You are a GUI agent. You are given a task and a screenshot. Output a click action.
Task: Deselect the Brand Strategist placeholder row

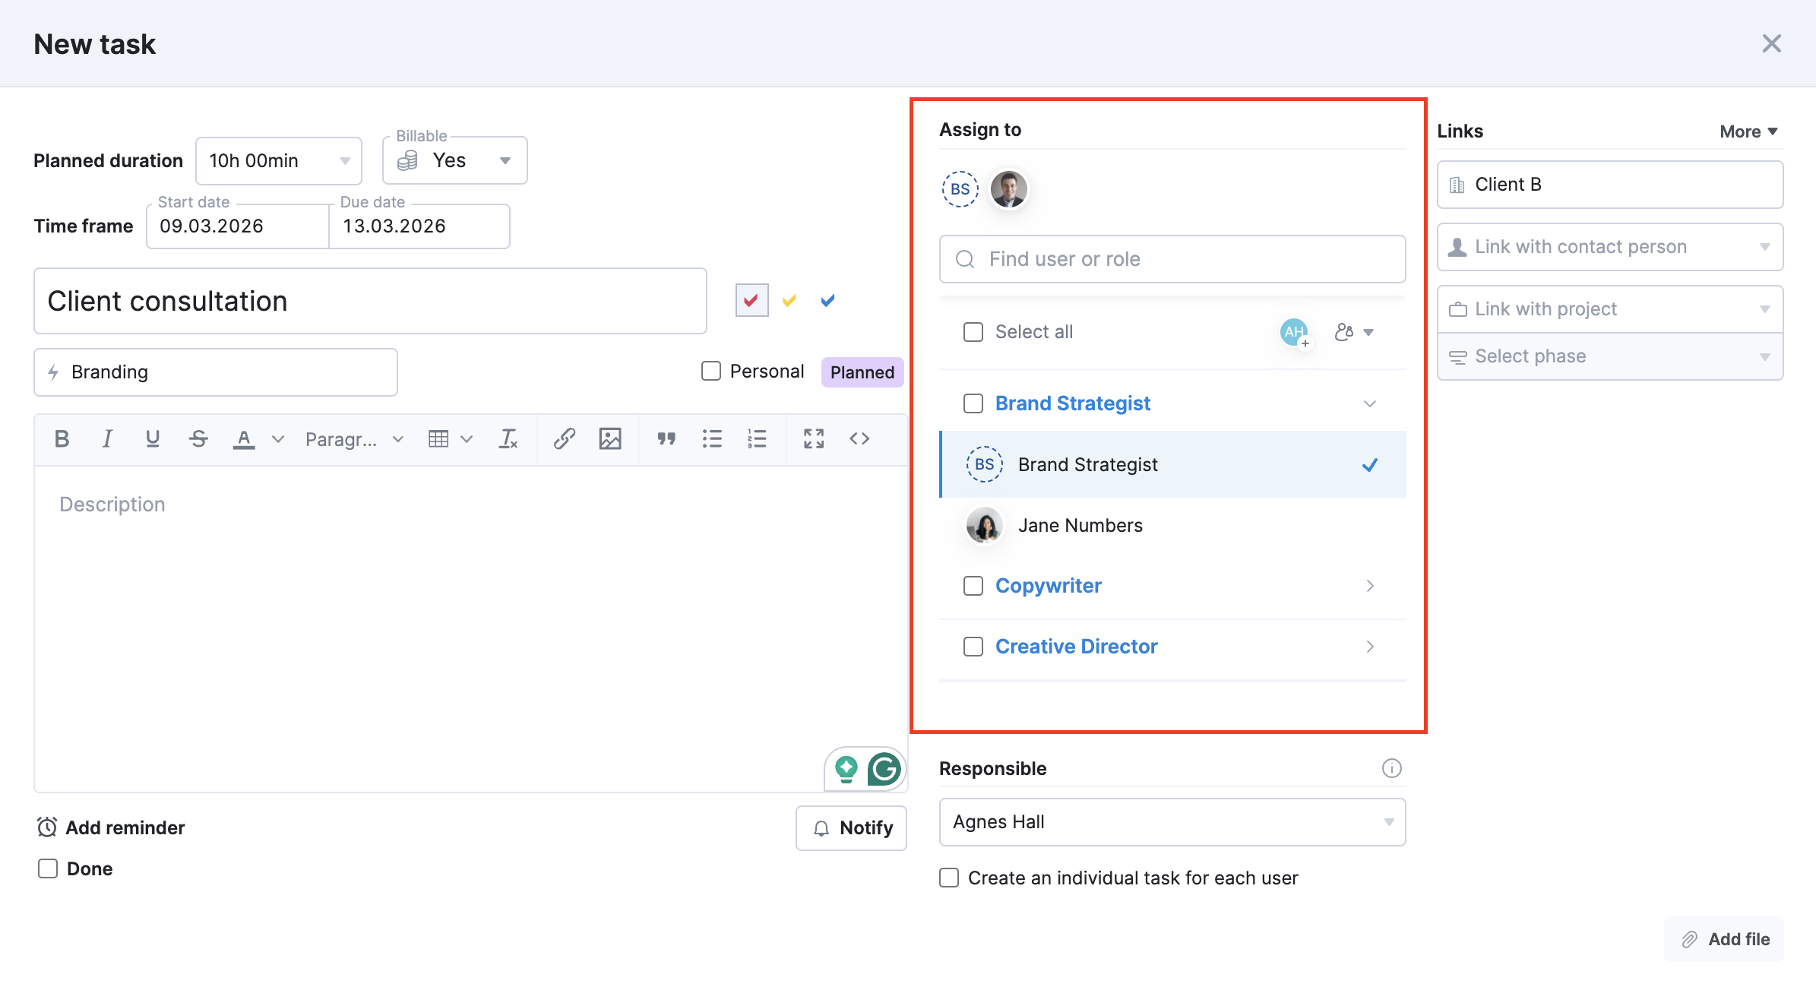pyautogui.click(x=1173, y=464)
